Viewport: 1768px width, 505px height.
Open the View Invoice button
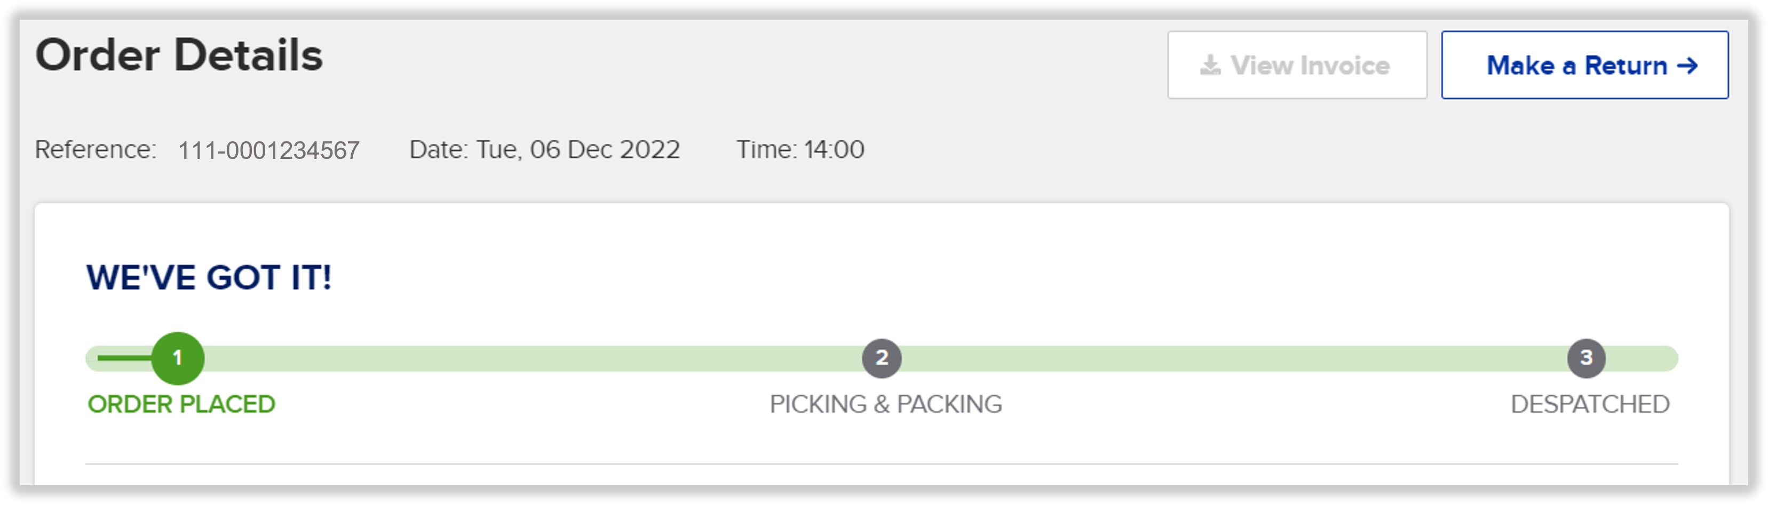click(1296, 65)
